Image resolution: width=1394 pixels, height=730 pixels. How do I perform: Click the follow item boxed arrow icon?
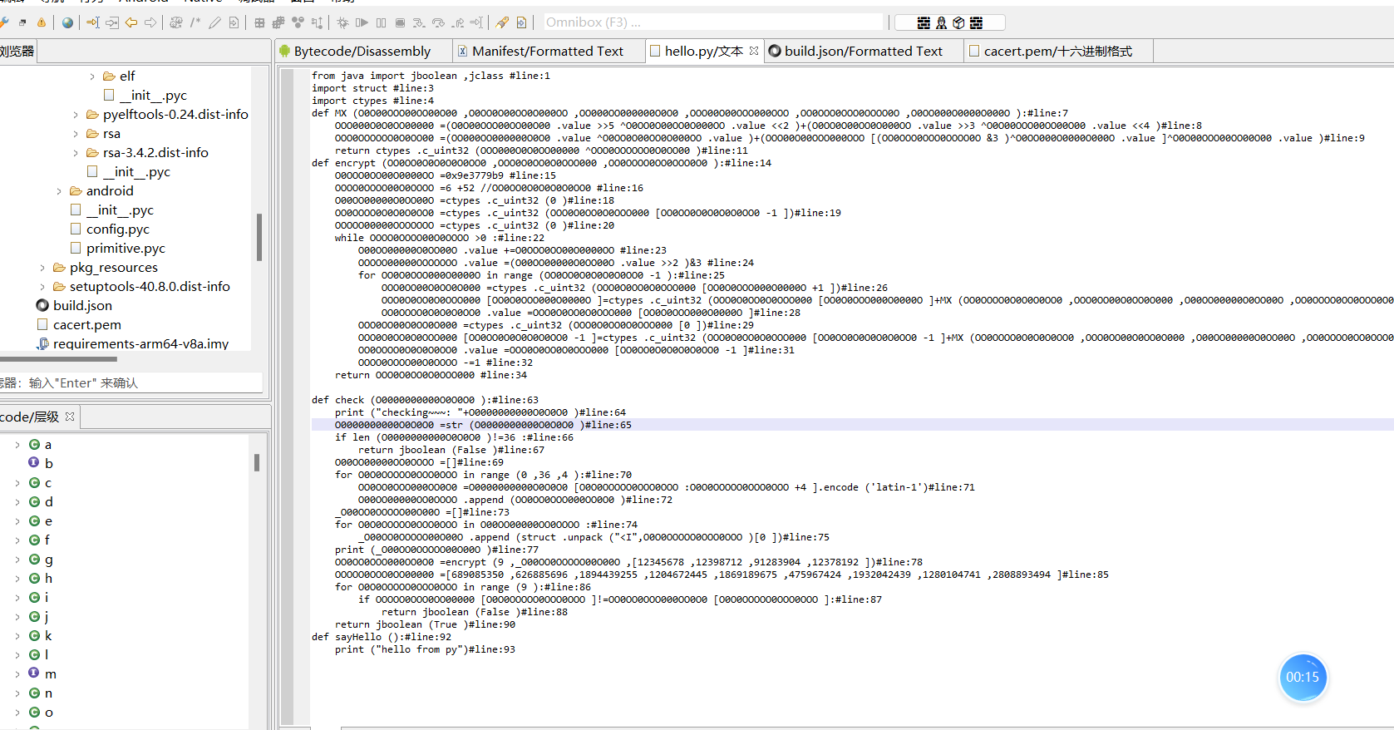pos(112,22)
